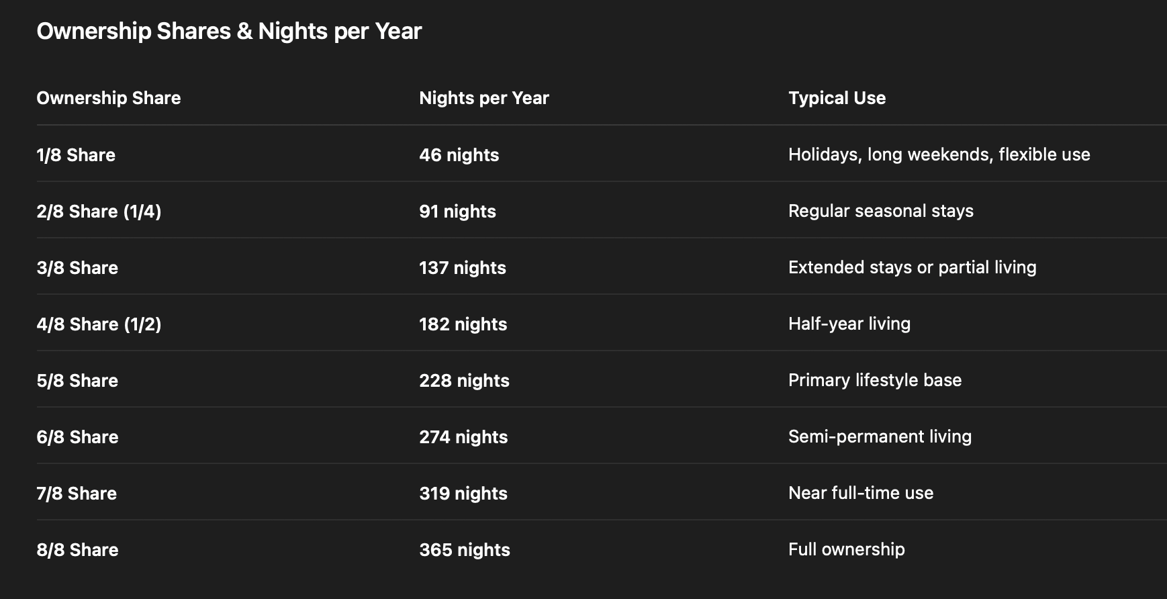Click Holidays, long weekends, flexible use text

point(939,154)
